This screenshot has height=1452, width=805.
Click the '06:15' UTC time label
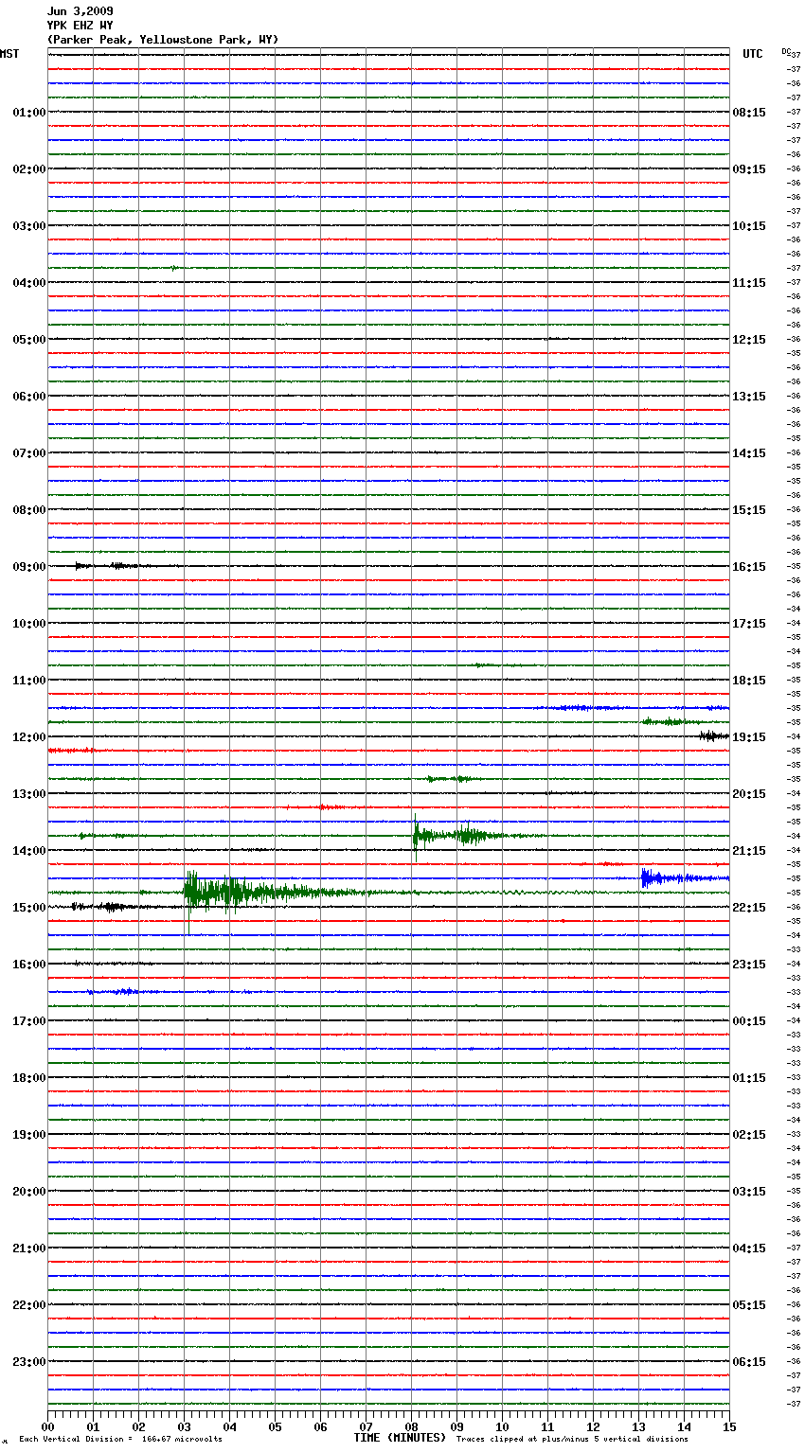[x=749, y=1362]
